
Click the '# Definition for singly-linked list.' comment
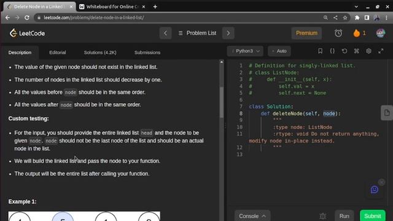point(302,66)
